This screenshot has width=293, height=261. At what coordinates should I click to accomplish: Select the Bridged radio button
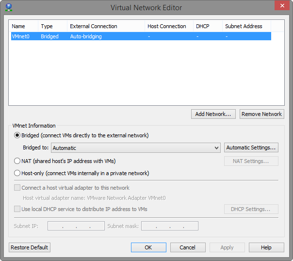click(17, 135)
